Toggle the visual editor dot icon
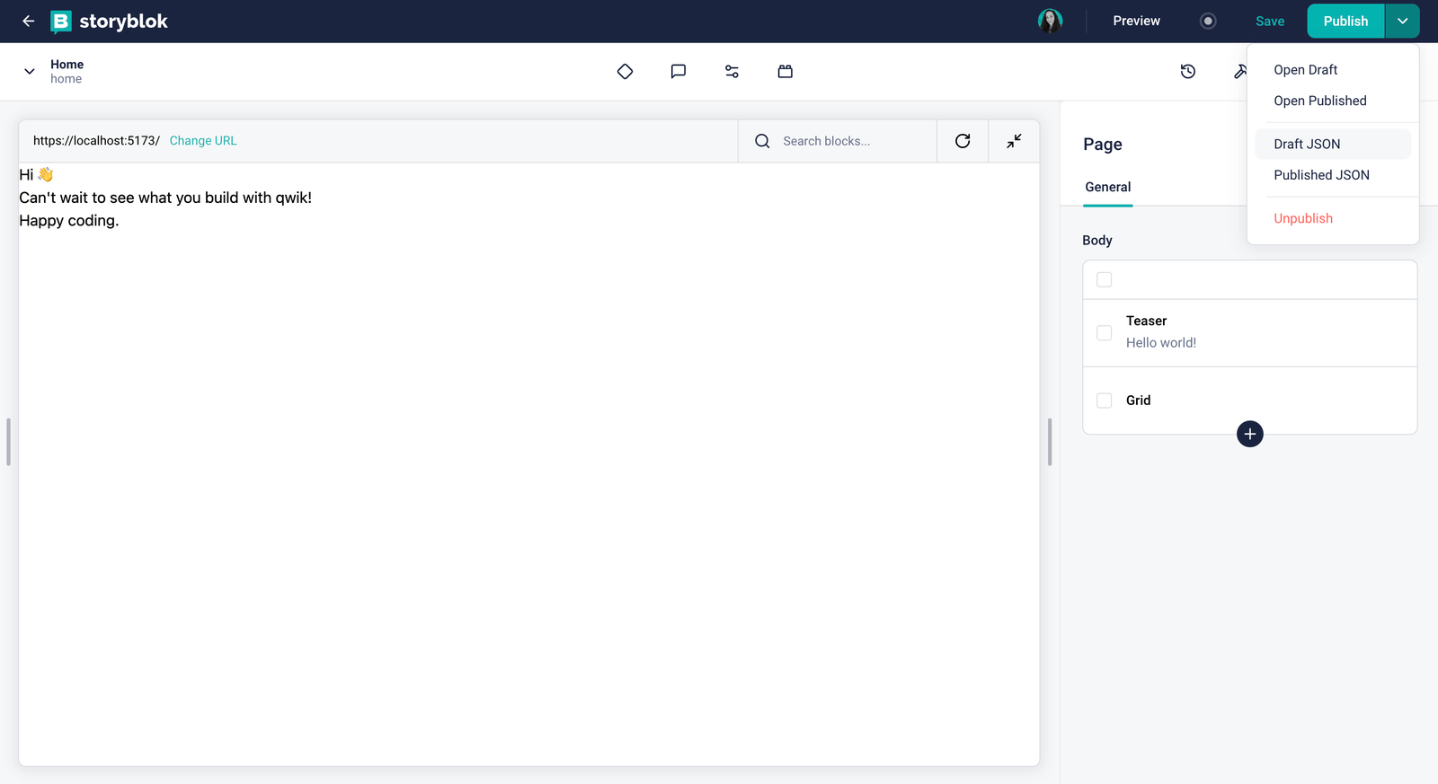Screen dimensions: 1438x784 tap(1208, 21)
